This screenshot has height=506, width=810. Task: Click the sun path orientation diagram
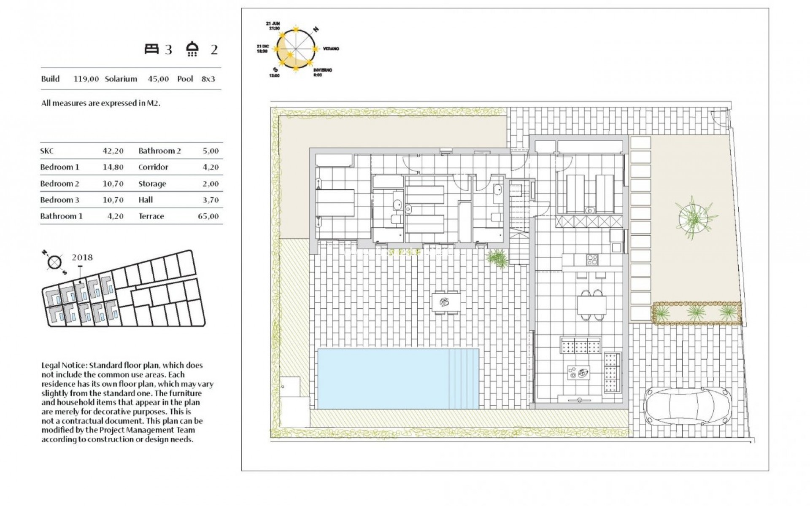[x=296, y=48]
